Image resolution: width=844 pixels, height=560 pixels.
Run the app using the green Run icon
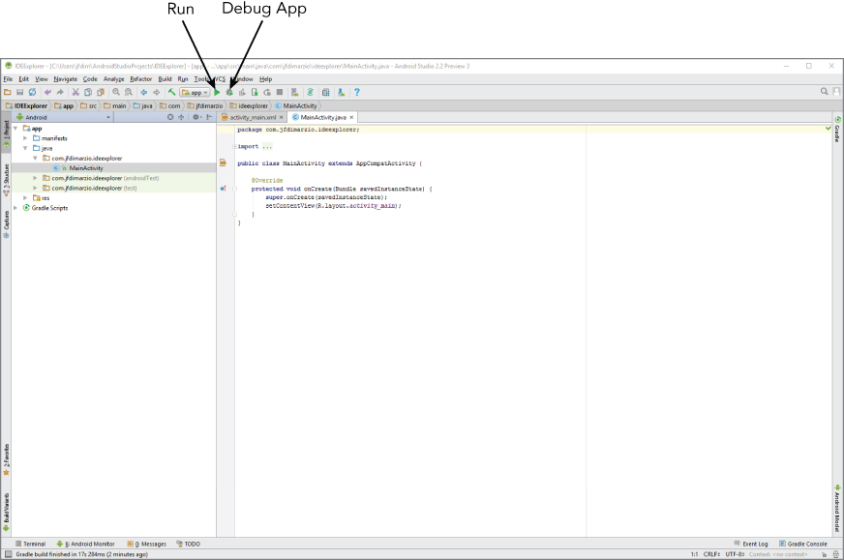(217, 91)
